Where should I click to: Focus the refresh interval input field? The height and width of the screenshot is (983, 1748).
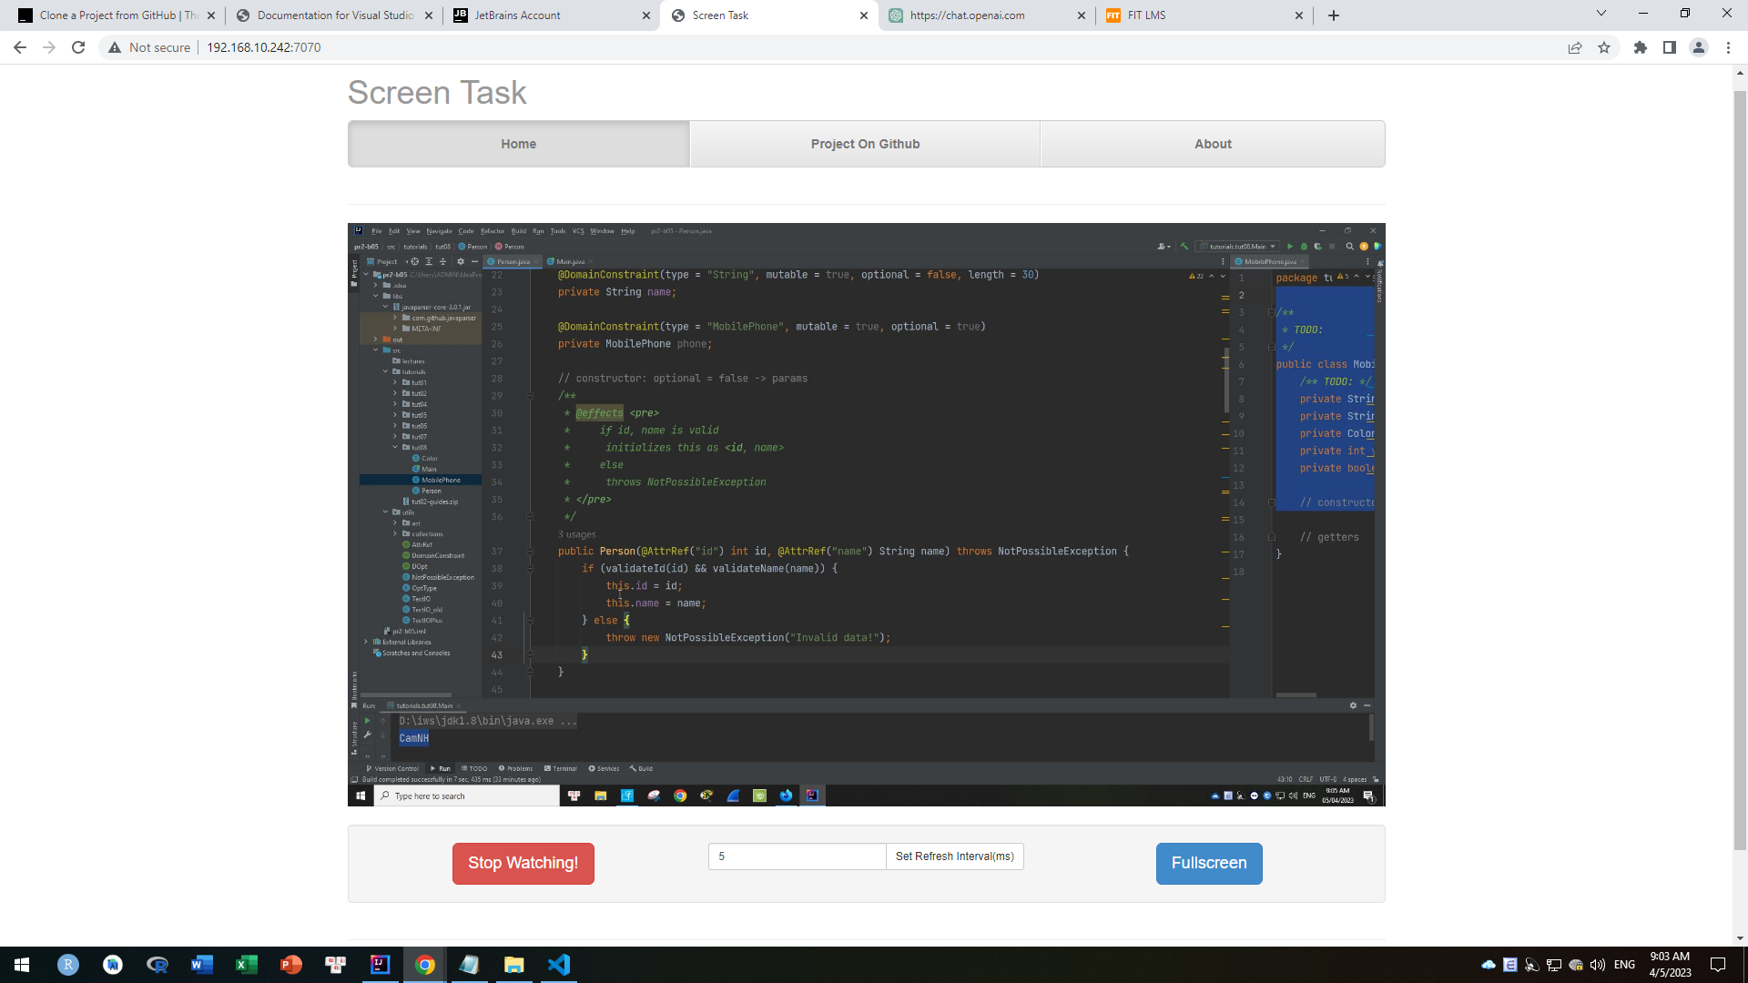(x=797, y=856)
